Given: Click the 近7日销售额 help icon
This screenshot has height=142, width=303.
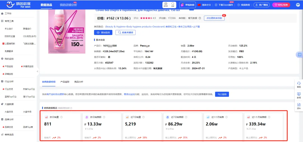Looking at the screenshot, I should pos(185,117).
